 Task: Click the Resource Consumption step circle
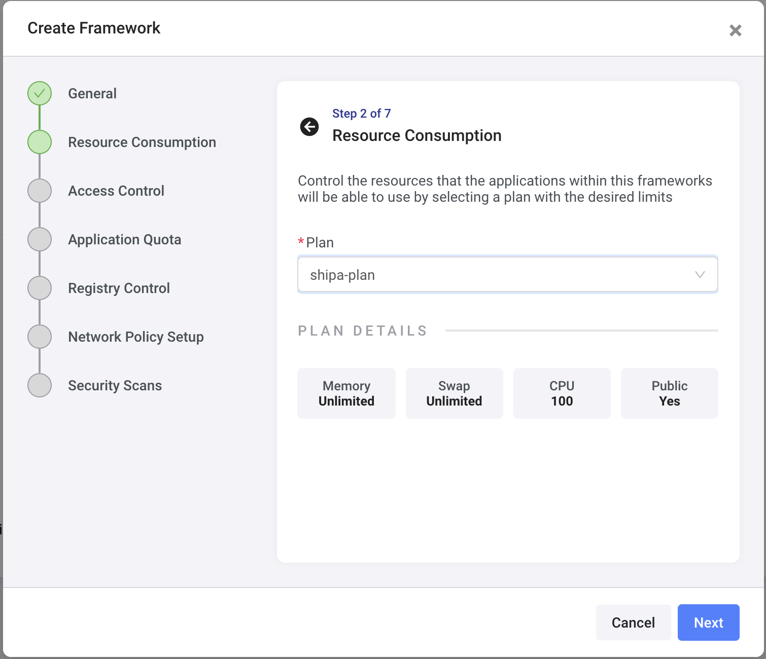tap(40, 142)
